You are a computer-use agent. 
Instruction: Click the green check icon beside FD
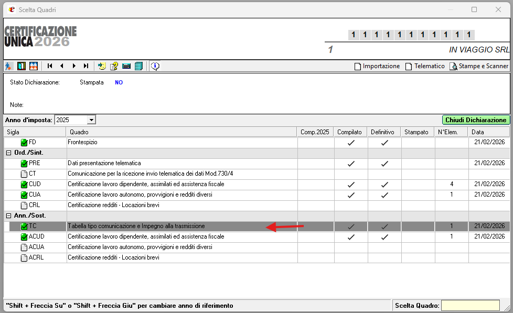click(x=24, y=143)
